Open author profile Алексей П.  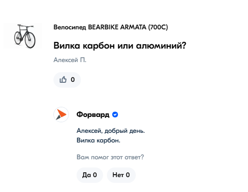pyautogui.click(x=70, y=60)
